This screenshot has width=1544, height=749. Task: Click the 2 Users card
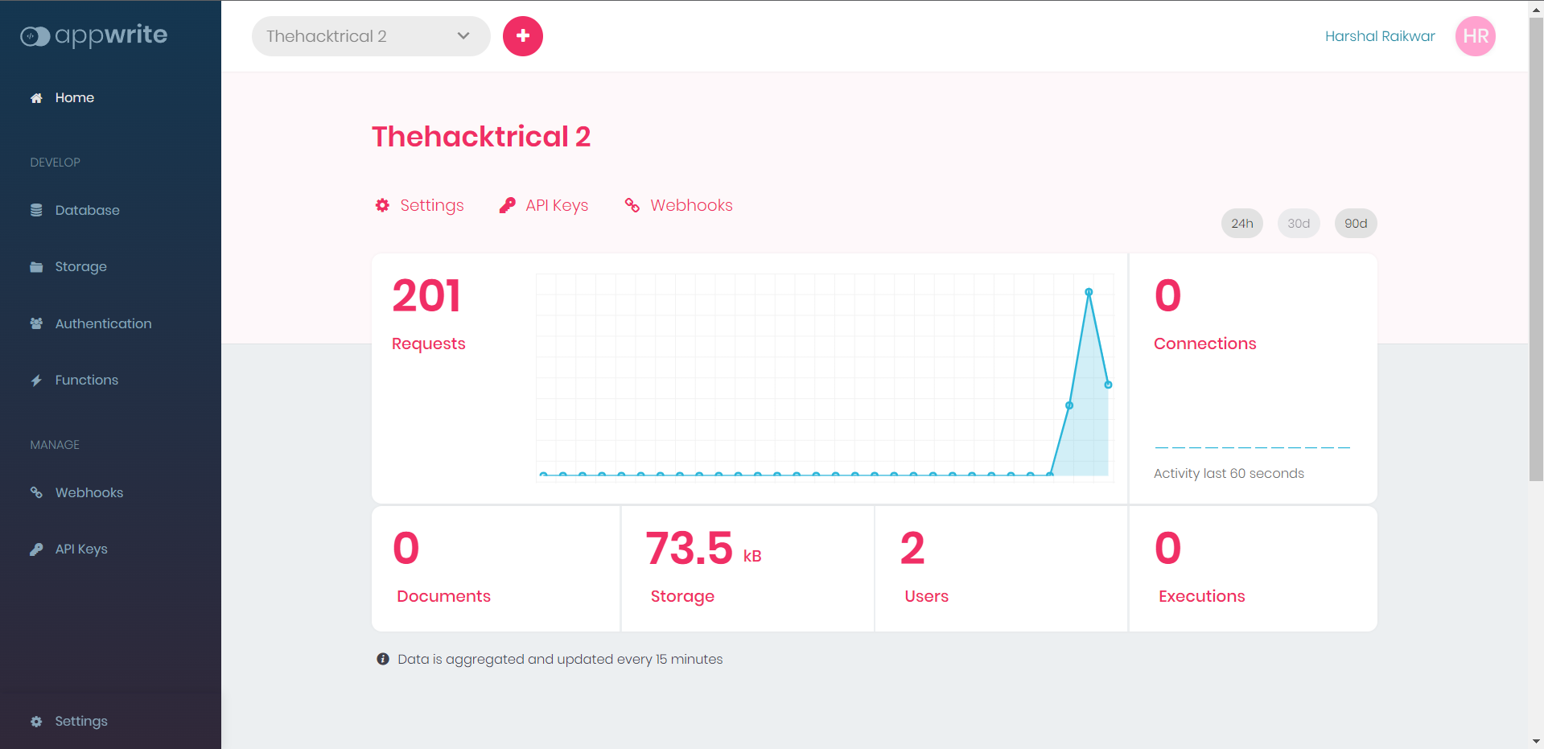click(1001, 569)
